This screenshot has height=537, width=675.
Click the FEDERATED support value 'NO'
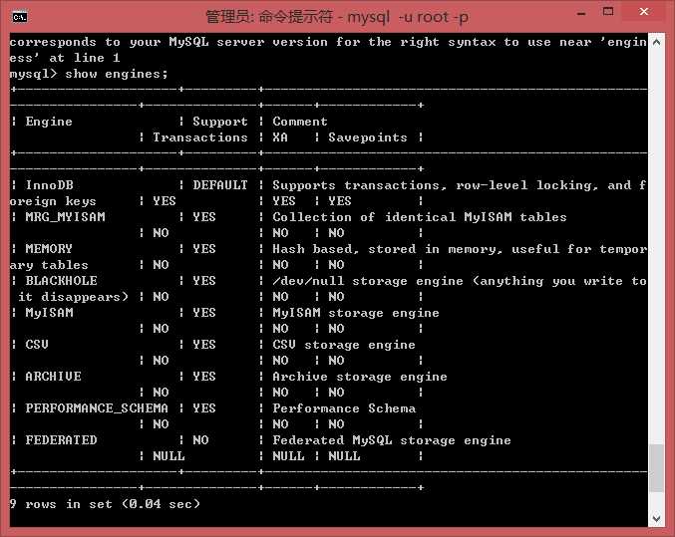(x=200, y=440)
